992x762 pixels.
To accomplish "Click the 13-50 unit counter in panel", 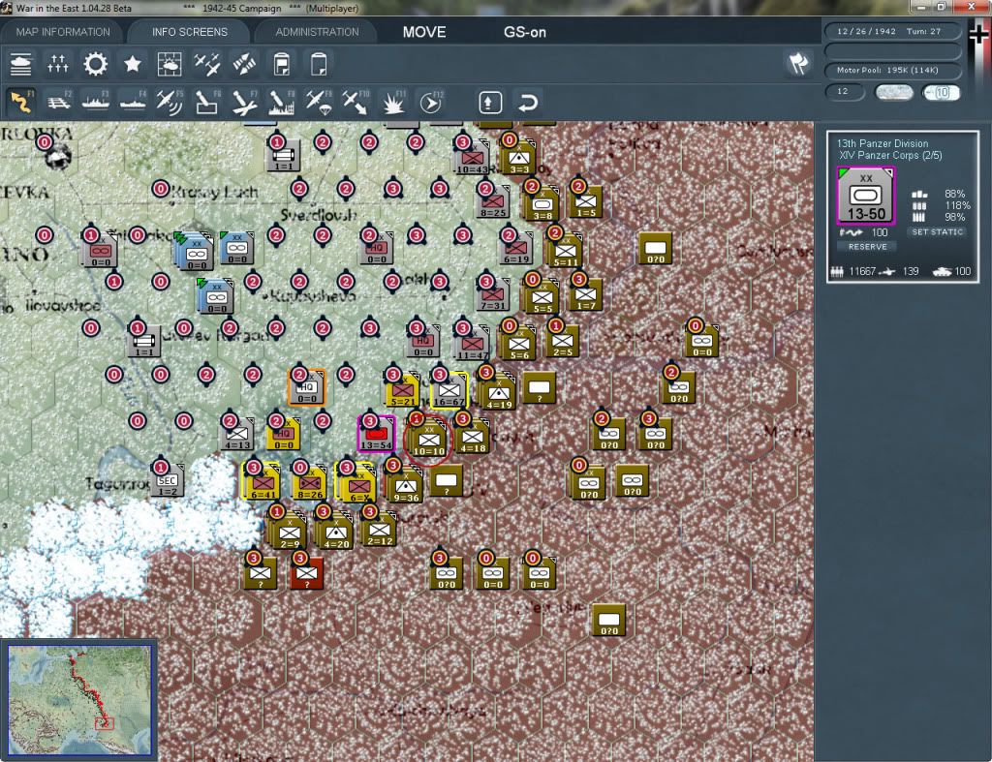I will click(x=865, y=196).
